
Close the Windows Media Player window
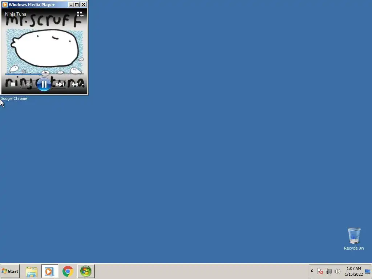84,4
